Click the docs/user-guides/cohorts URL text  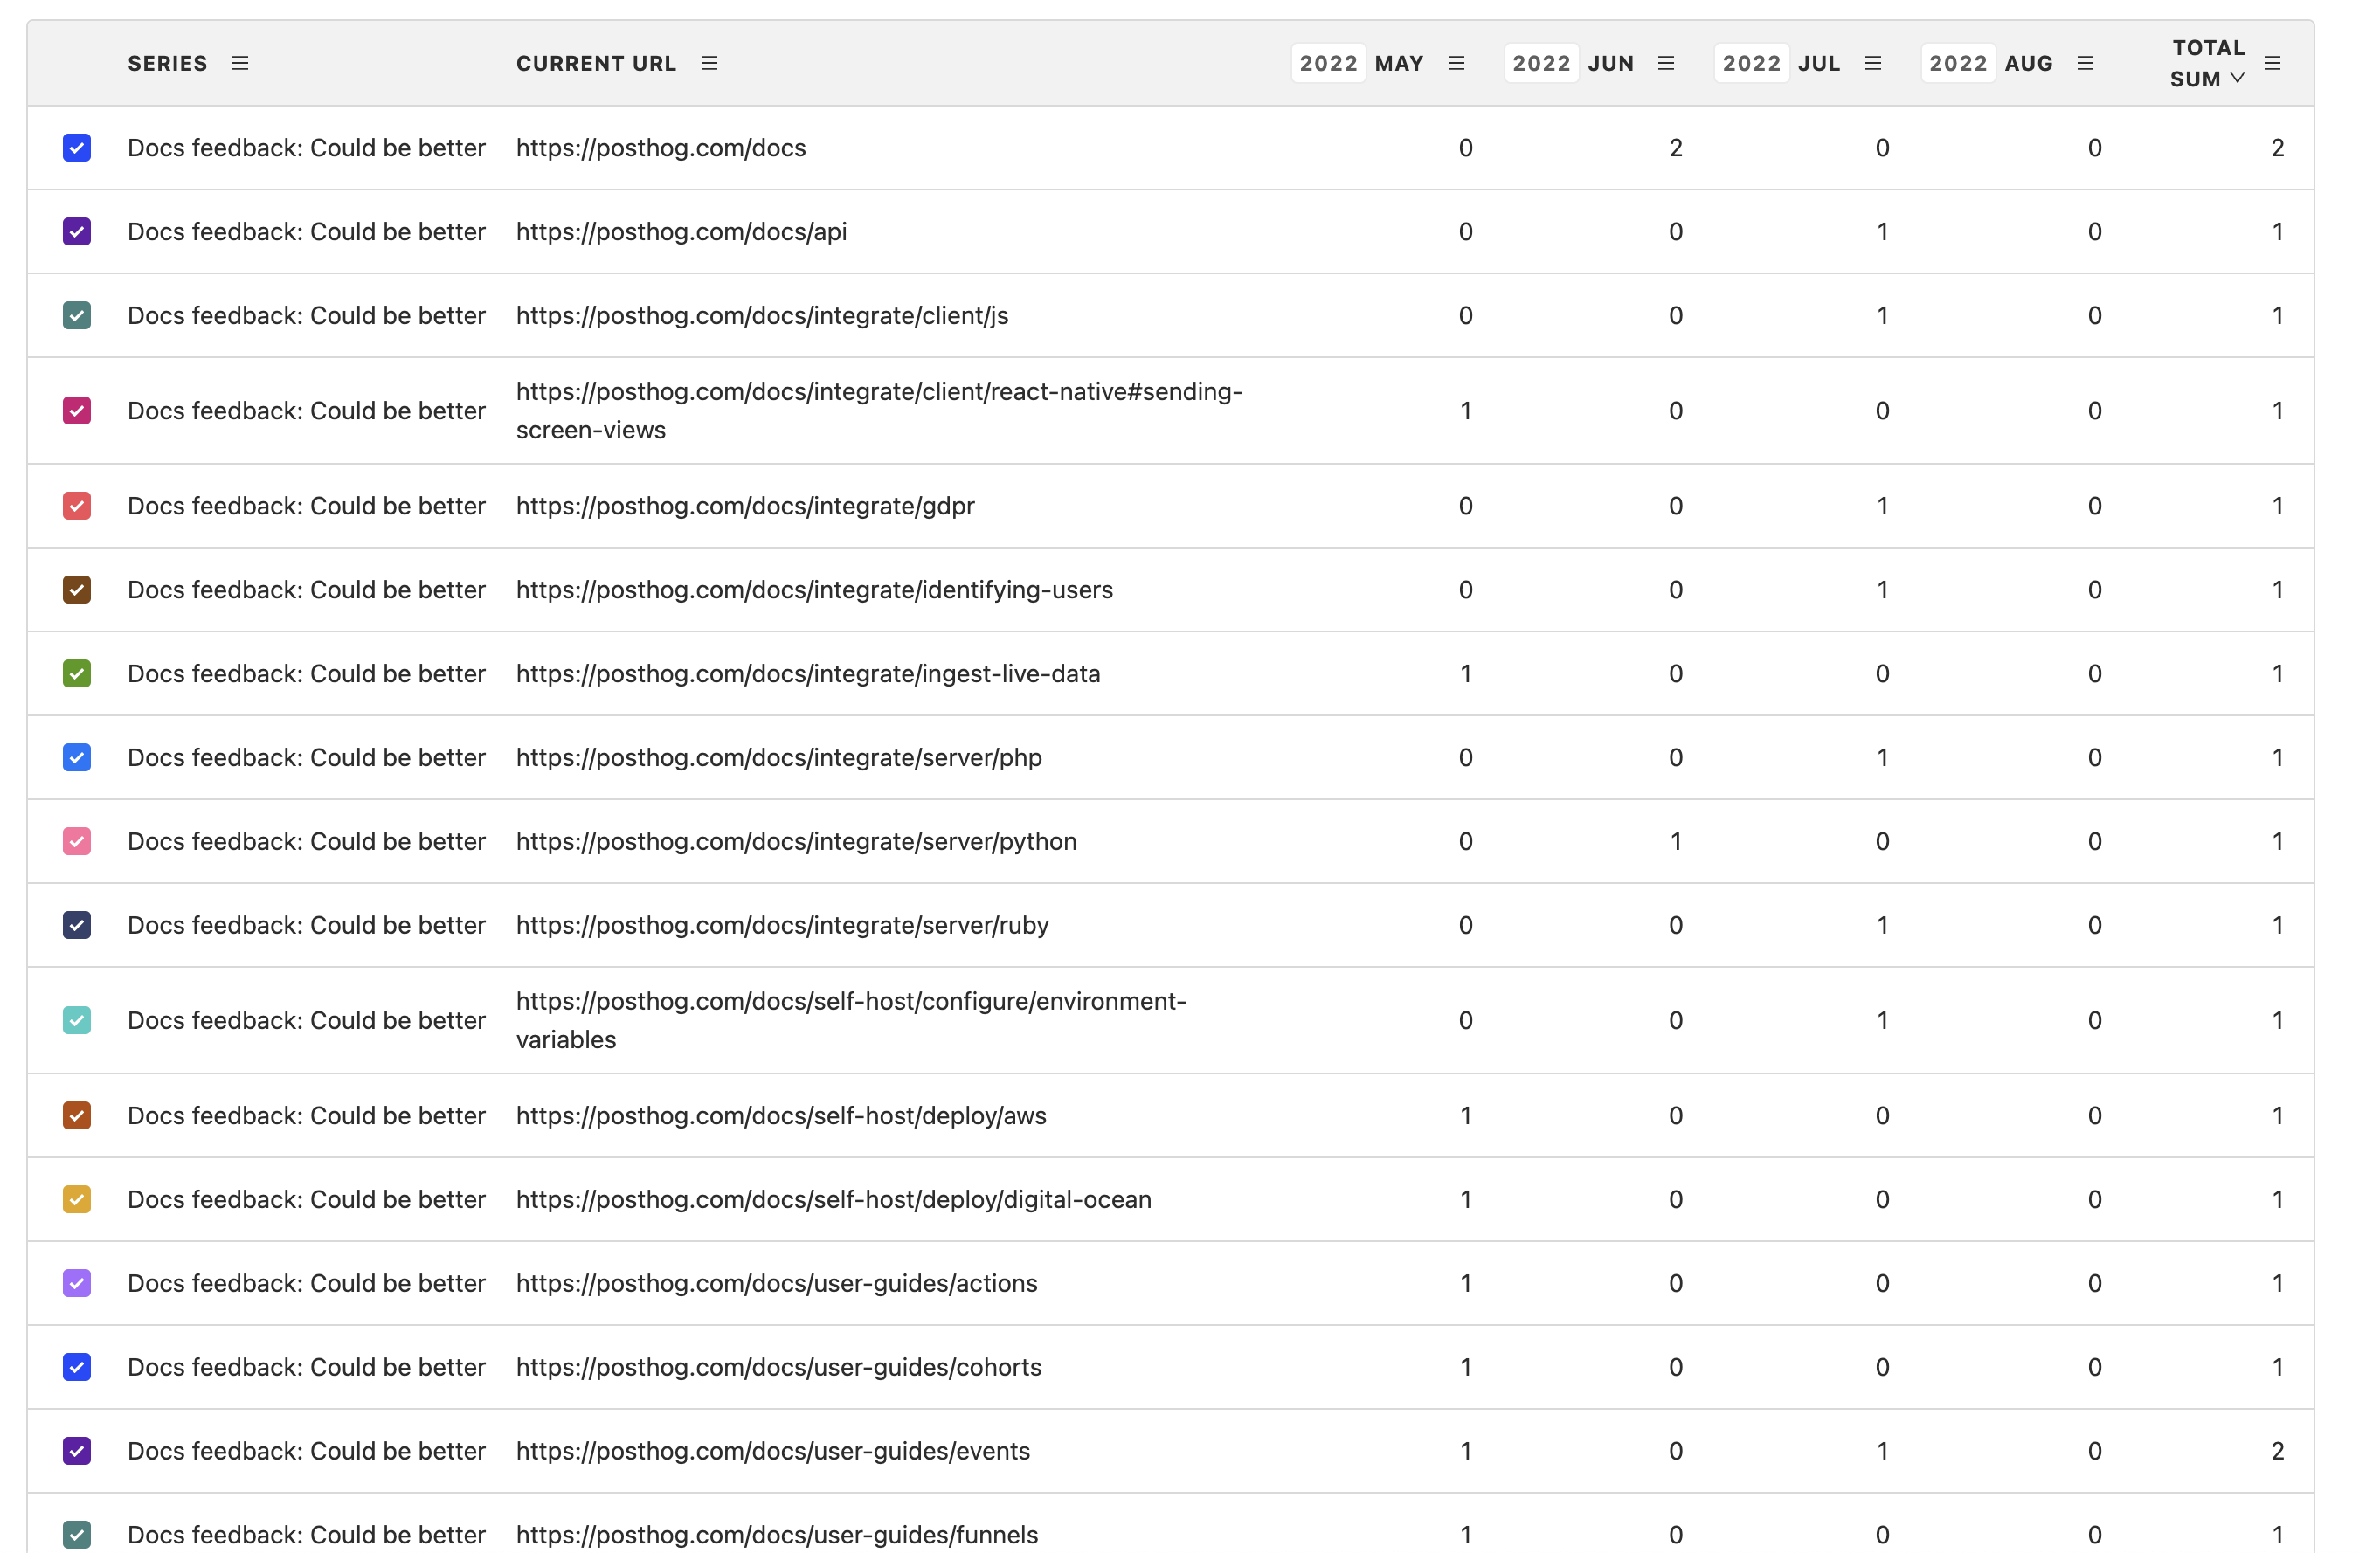coord(778,1367)
